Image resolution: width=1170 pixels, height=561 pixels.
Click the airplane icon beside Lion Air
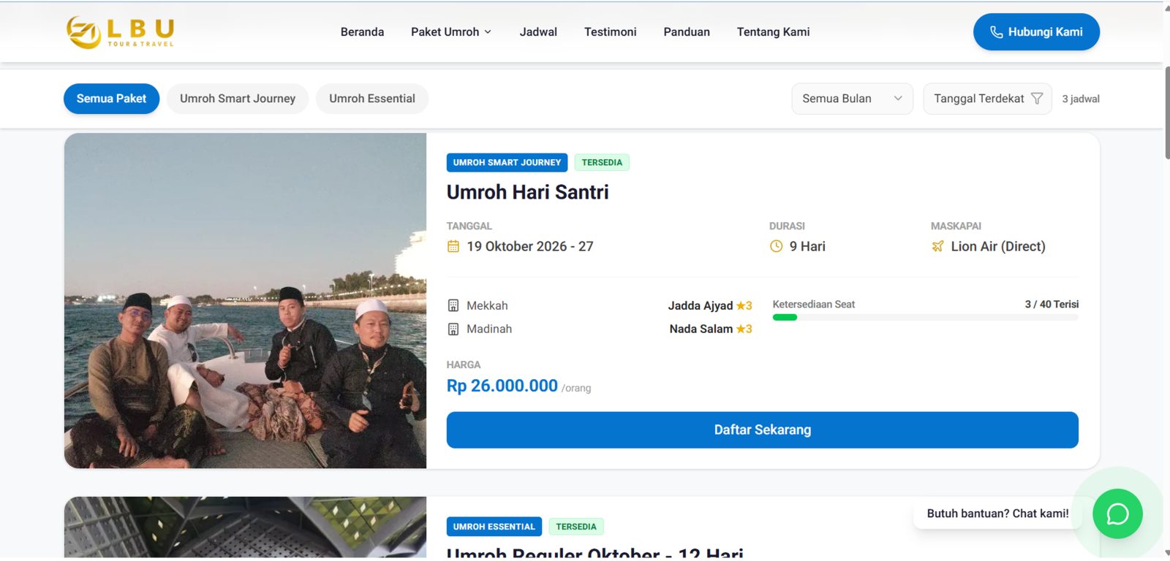937,246
